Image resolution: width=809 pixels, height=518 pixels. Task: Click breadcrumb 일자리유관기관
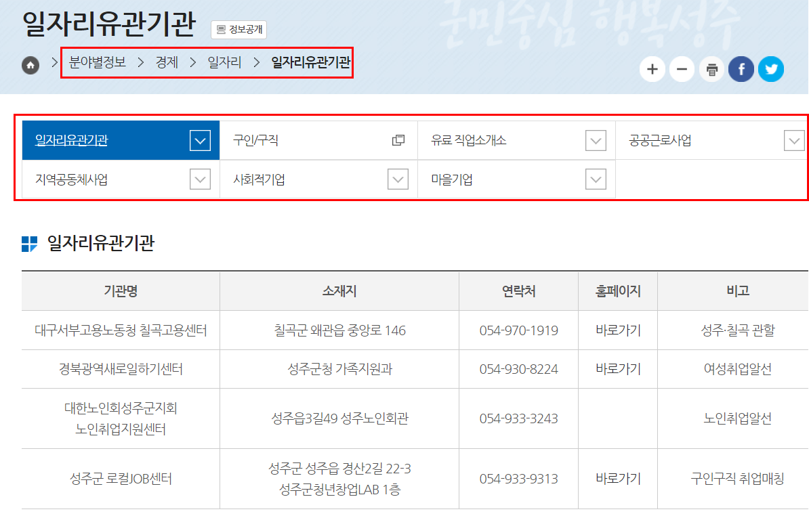coord(310,62)
